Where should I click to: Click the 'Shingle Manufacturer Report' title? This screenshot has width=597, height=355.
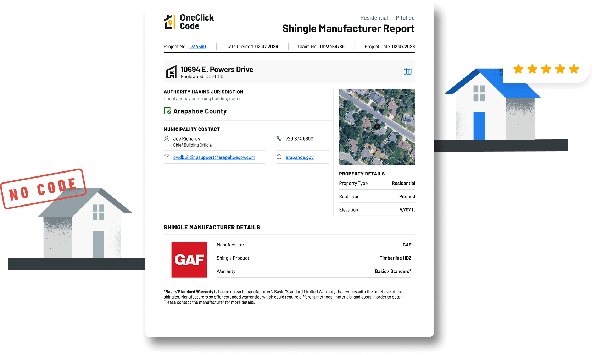click(x=348, y=28)
